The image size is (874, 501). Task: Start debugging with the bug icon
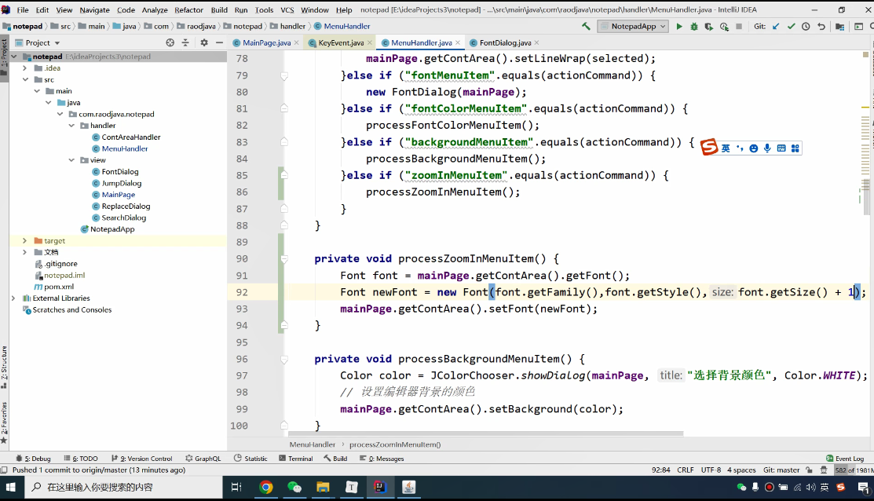tap(694, 26)
